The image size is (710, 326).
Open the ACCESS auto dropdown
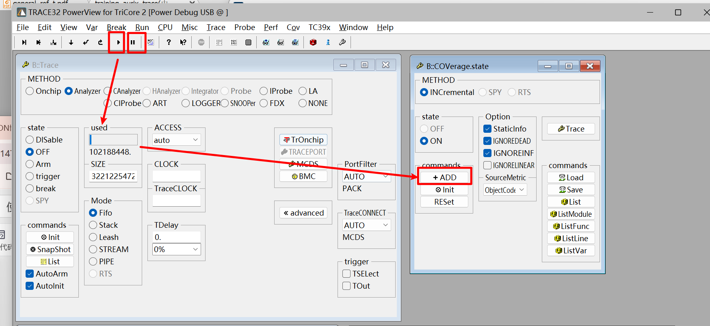176,140
